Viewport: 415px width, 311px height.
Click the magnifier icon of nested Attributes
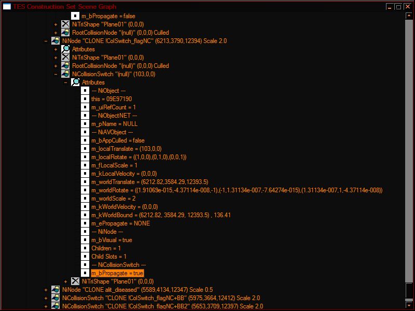[x=75, y=82]
